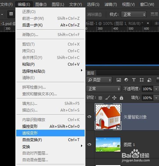
Task: Open the 样式 正常 dropdown
Action: [134, 14]
